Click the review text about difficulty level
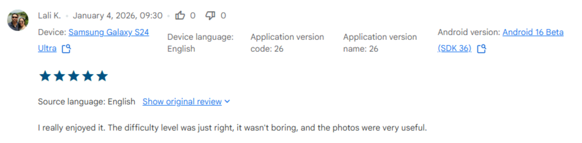 (x=232, y=128)
